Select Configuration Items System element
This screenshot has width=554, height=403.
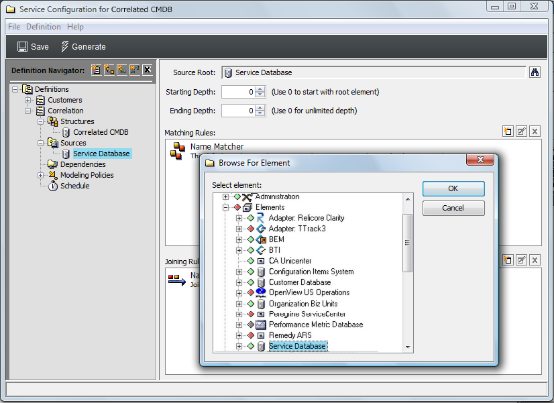311,272
